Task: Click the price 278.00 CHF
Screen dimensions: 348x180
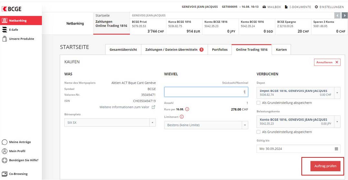Action: click(x=239, y=109)
